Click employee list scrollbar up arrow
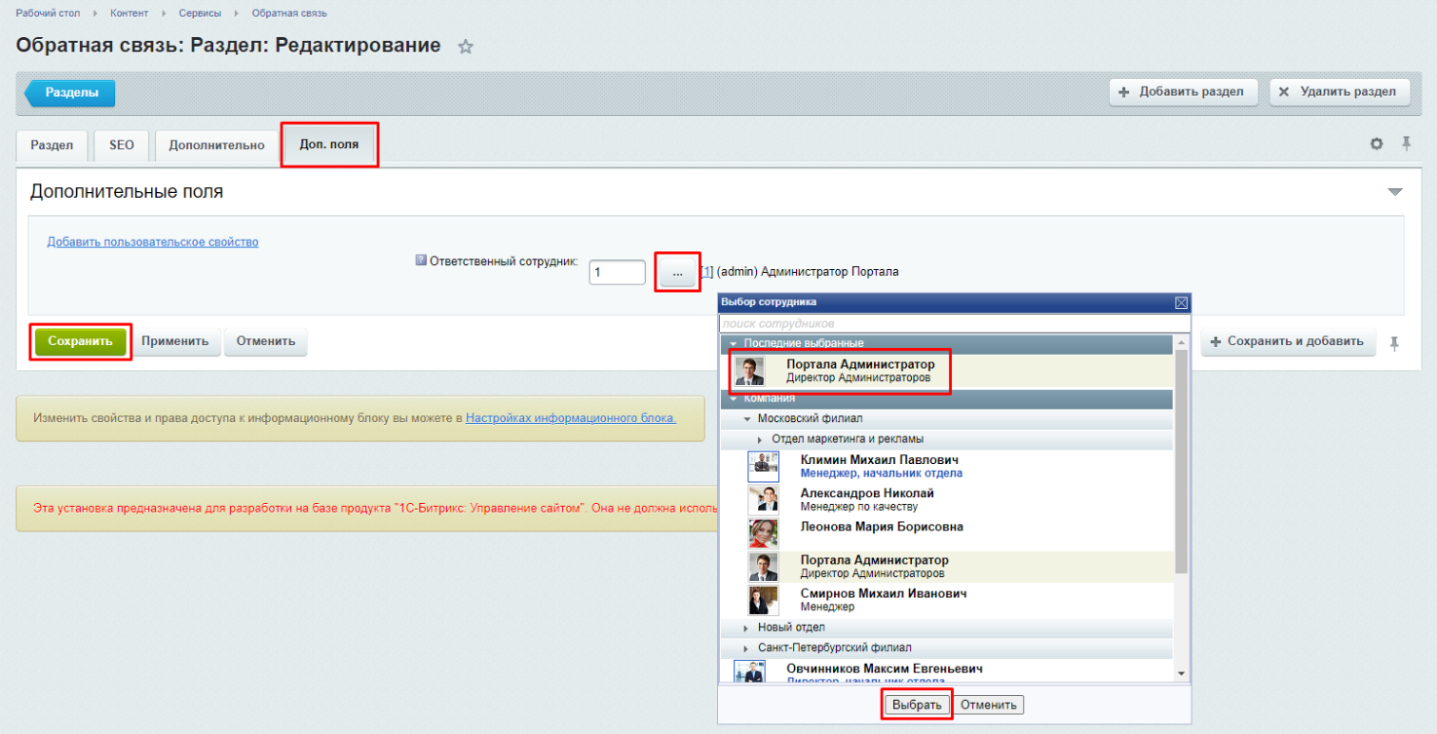Image resolution: width=1437 pixels, height=734 pixels. 1182,342
